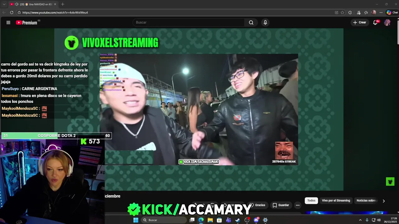Image resolution: width=399 pixels, height=224 pixels.
Task: Expand chips with the right arrow
Action: point(384,201)
